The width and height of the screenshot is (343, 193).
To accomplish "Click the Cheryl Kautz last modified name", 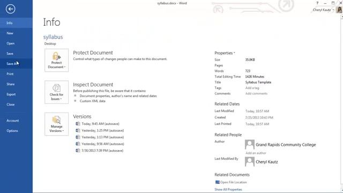I will [x=267, y=162].
